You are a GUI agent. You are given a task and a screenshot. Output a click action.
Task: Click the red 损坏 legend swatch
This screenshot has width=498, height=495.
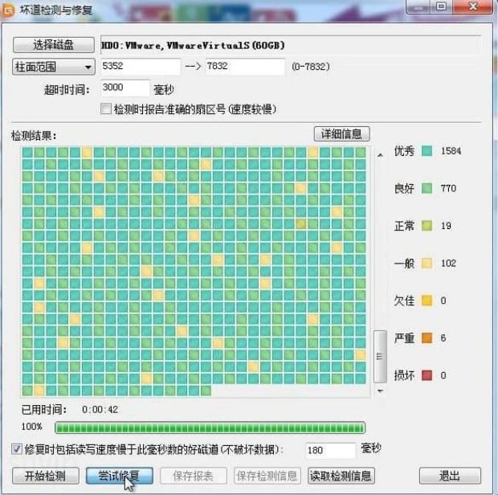coord(427,375)
